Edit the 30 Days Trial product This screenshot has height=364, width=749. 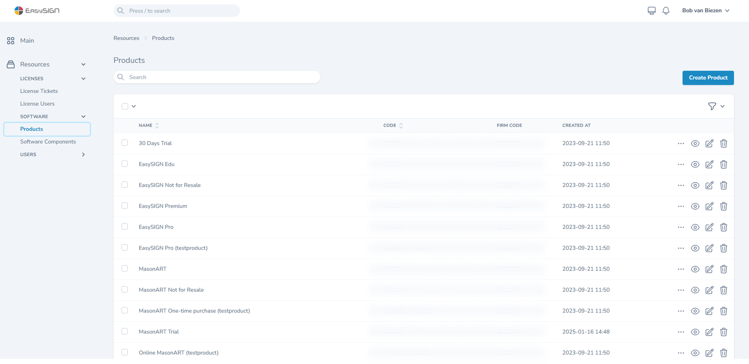click(709, 143)
